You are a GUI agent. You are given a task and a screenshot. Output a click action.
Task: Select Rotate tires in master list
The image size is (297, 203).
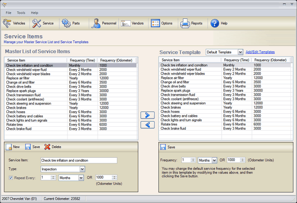click(70, 125)
